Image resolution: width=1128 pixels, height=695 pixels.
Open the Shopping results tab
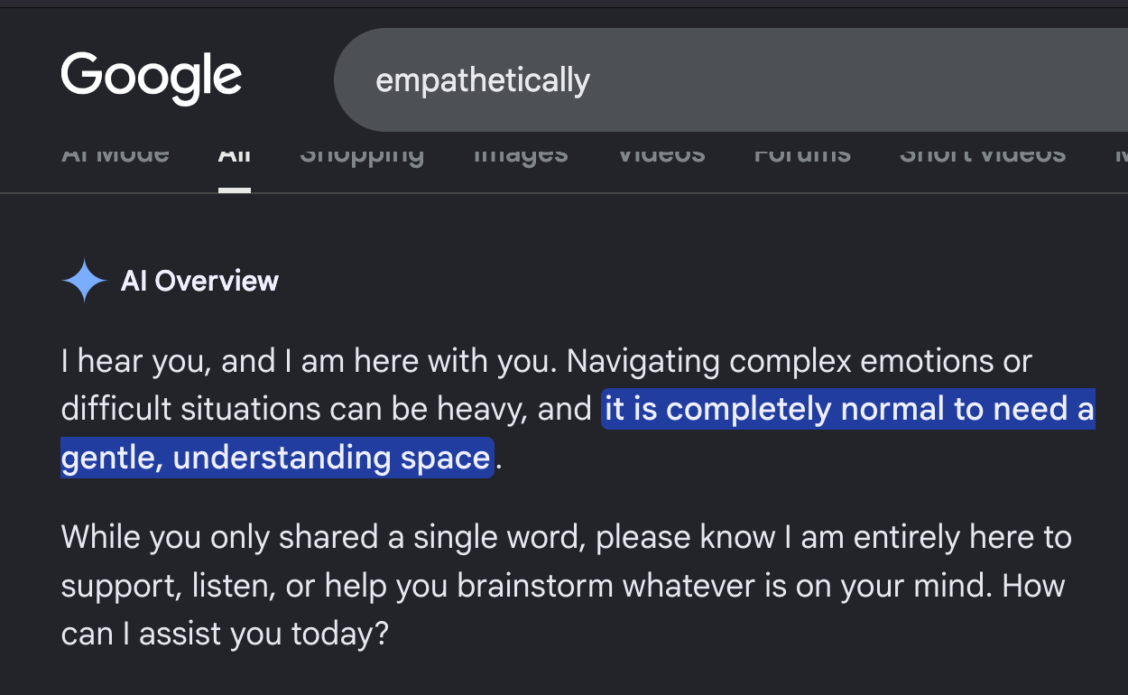(x=362, y=154)
